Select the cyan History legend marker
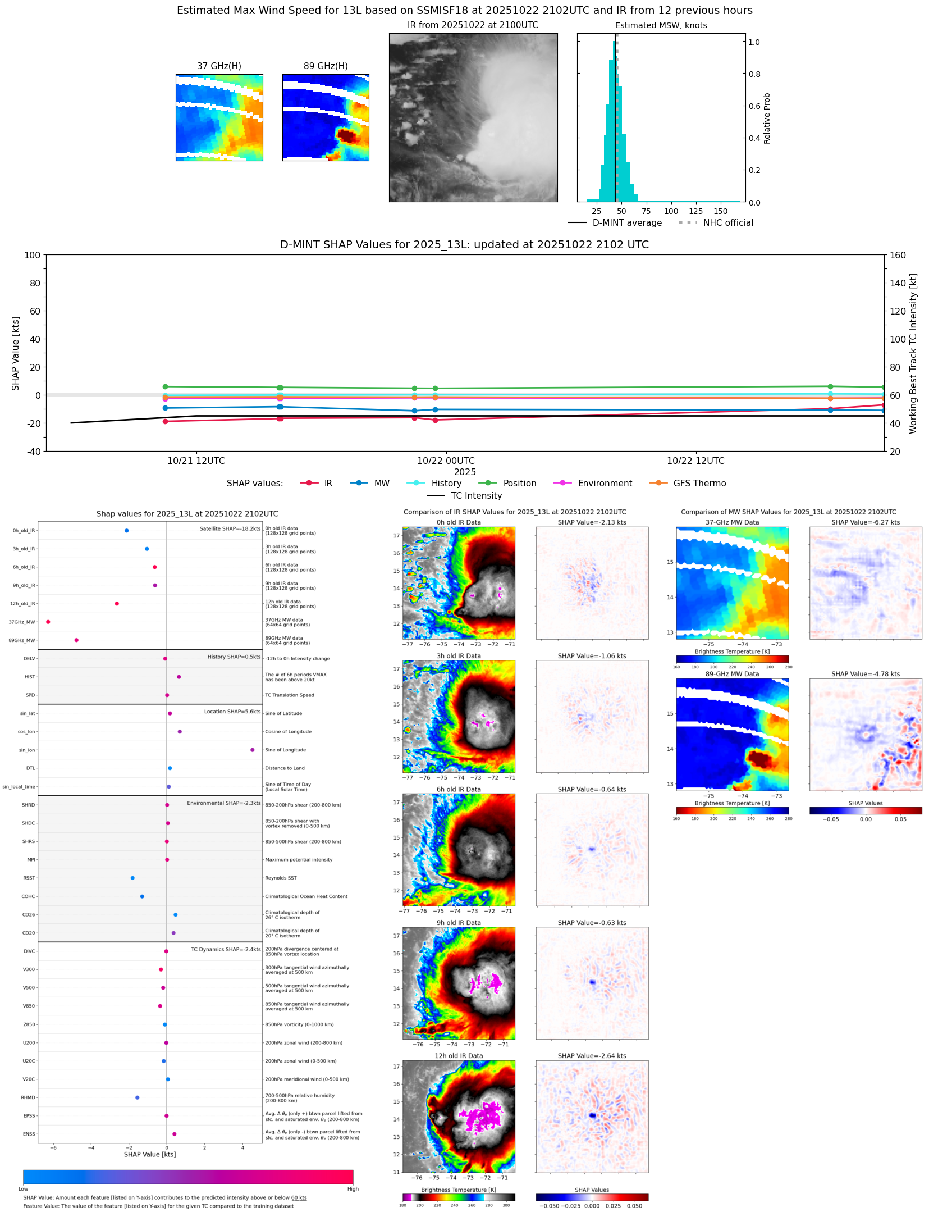 point(416,483)
